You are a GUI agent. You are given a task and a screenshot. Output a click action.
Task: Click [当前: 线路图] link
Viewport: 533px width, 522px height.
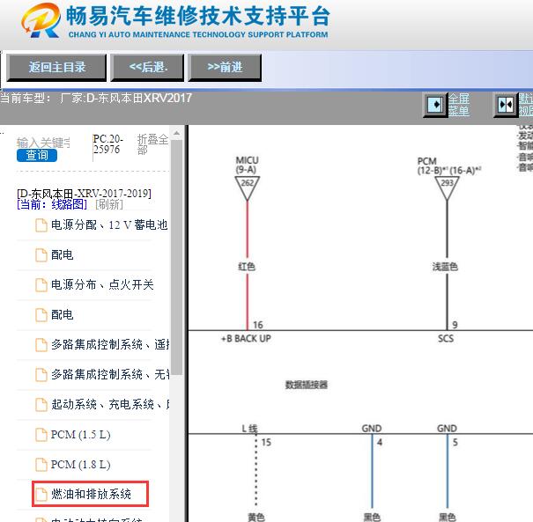coord(52,204)
